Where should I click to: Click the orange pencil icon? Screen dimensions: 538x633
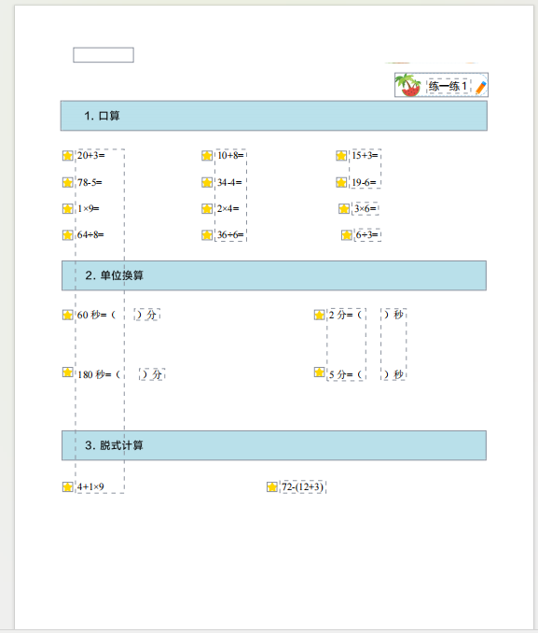pyautogui.click(x=481, y=87)
